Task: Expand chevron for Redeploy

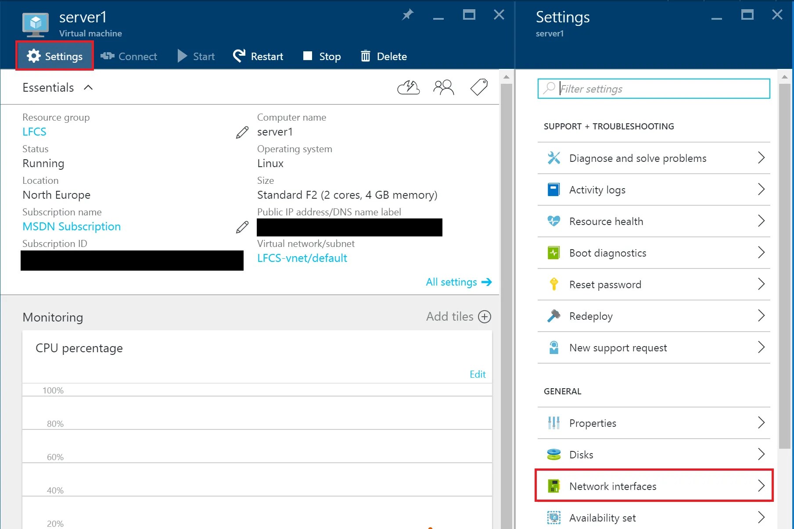Action: click(x=762, y=316)
